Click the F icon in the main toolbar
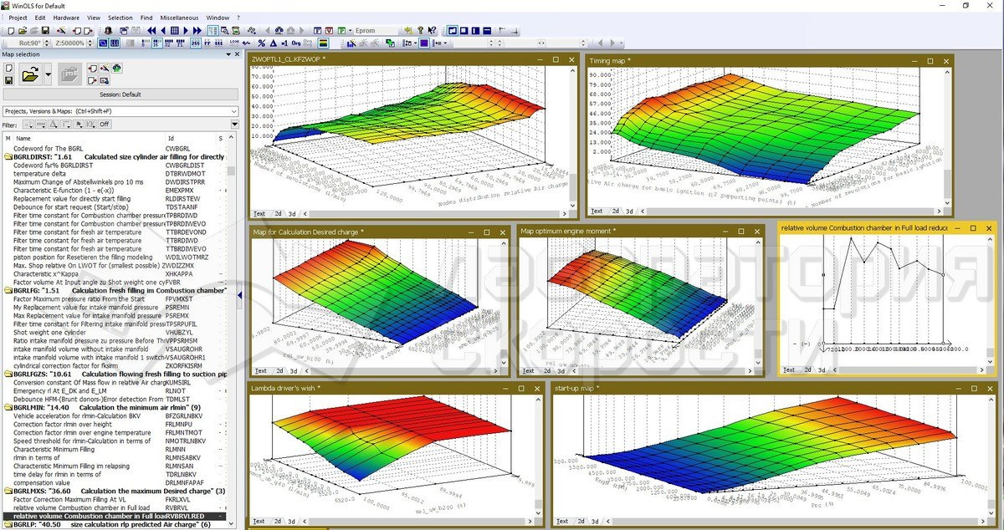Screen dimensions: 1004x530 318,30
